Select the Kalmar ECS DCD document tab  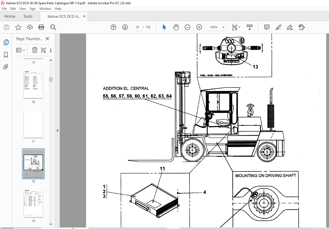(64, 16)
